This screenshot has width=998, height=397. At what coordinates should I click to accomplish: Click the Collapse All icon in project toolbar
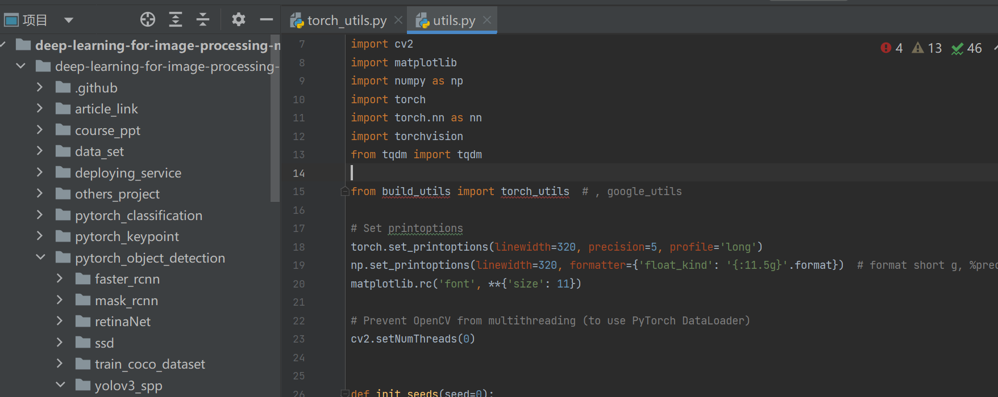tap(203, 20)
